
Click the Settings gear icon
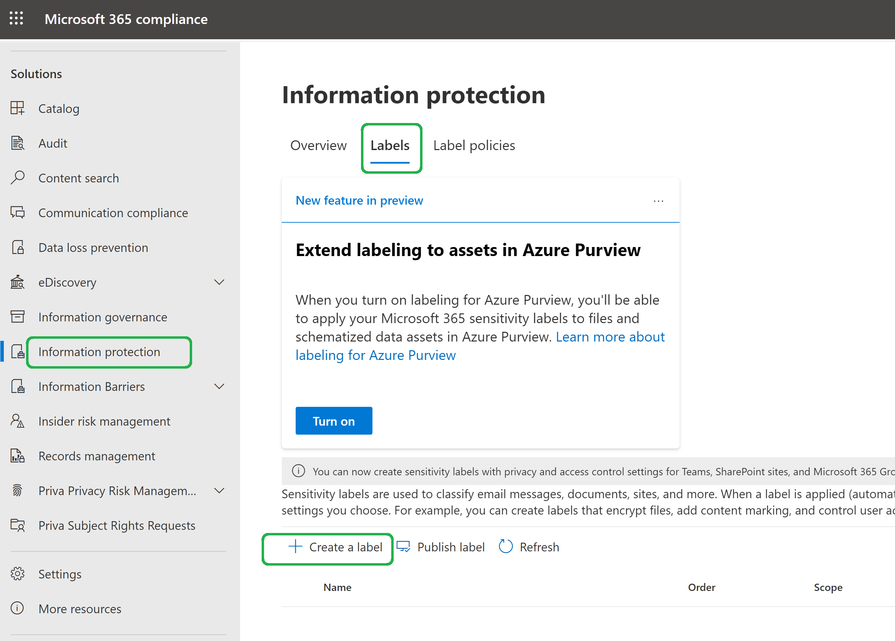pyautogui.click(x=17, y=574)
